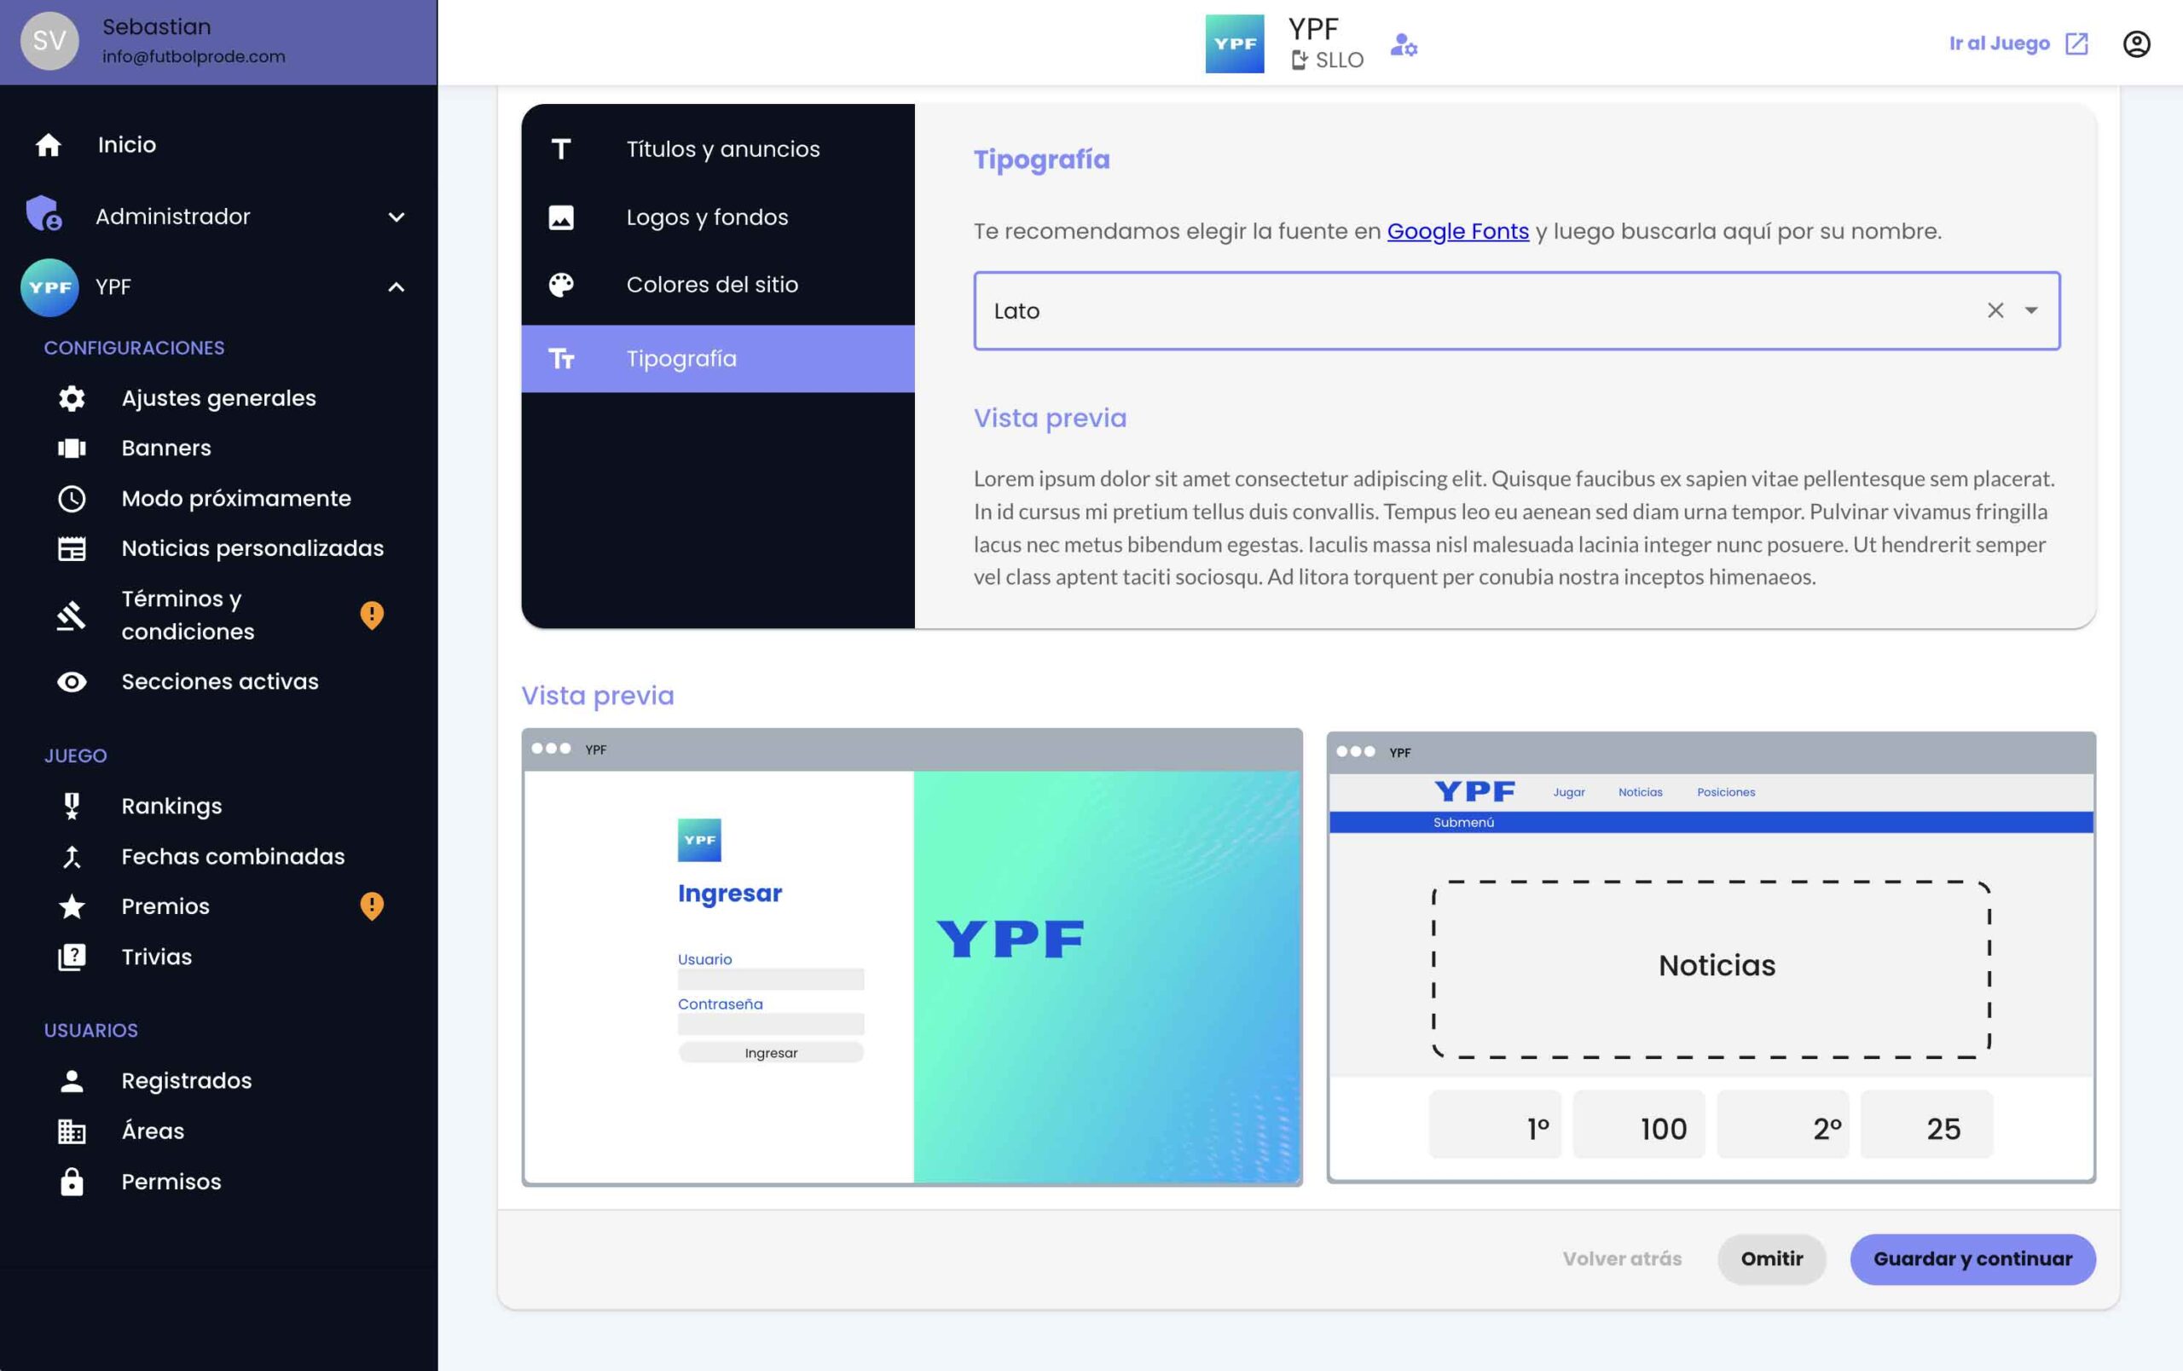Follow the Google Fonts link
Screen dimensions: 2183x1371
[1456, 231]
